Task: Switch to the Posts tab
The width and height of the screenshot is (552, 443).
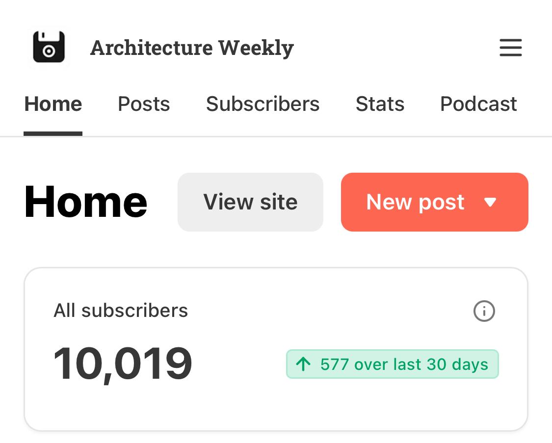Action: click(144, 104)
